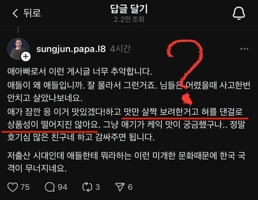The height and width of the screenshot is (200, 258).
Task: View the 2.2만 조회 count
Action: click(129, 19)
